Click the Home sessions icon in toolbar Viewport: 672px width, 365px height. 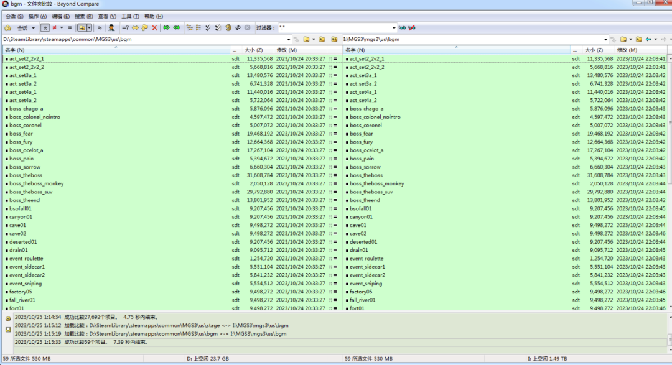coord(7,28)
